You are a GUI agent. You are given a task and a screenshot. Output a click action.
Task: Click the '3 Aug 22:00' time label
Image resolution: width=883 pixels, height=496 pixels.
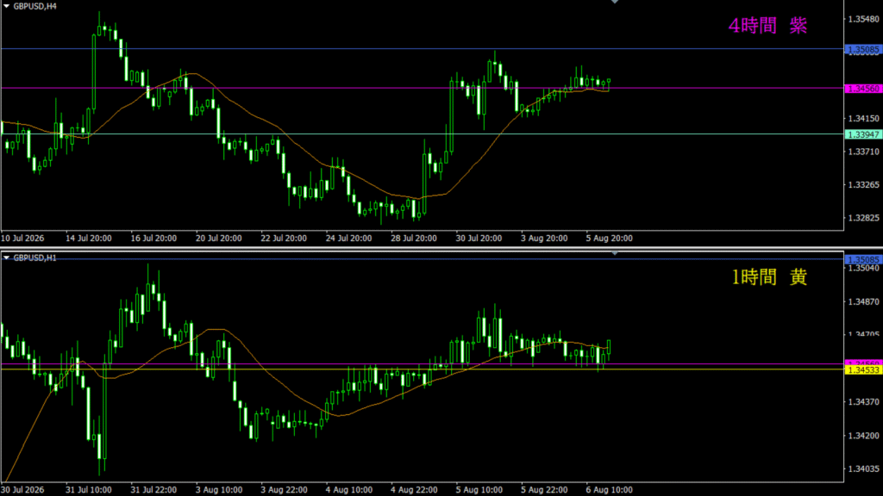tap(284, 490)
